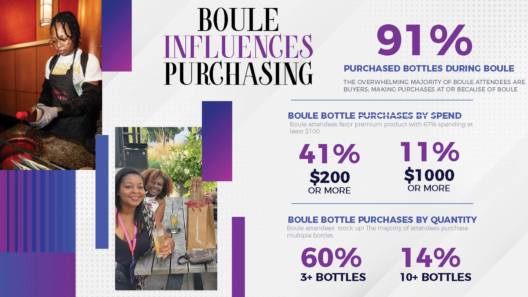Select 'Boule Bottle Purchases by Spend' heading
This screenshot has width=528, height=297.
(x=375, y=116)
